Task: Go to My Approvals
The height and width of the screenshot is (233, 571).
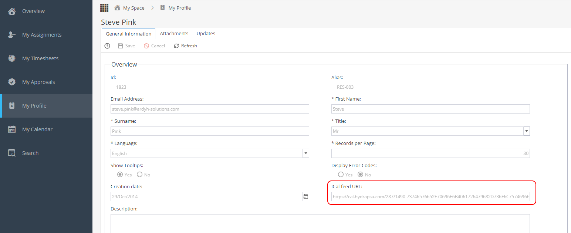Action: click(x=38, y=82)
